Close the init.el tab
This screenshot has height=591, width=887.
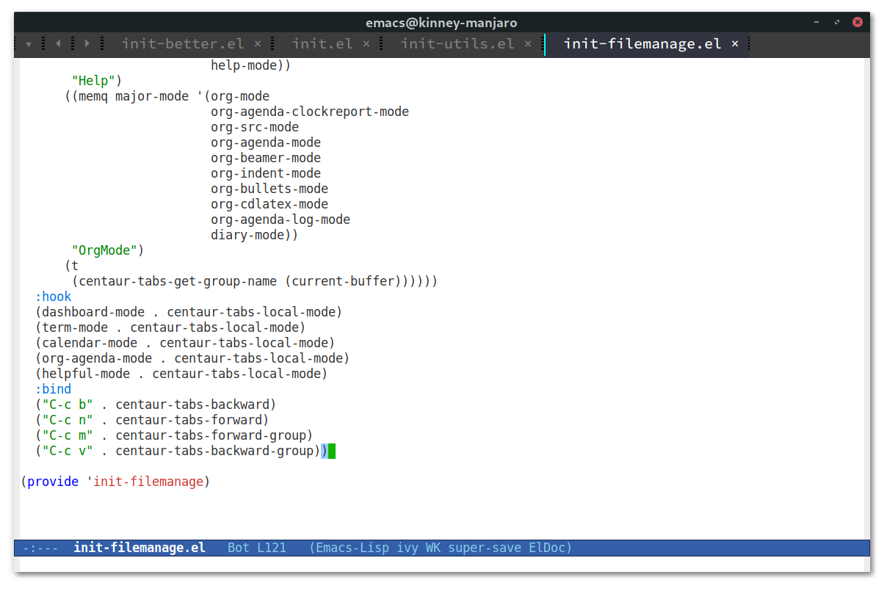(366, 44)
